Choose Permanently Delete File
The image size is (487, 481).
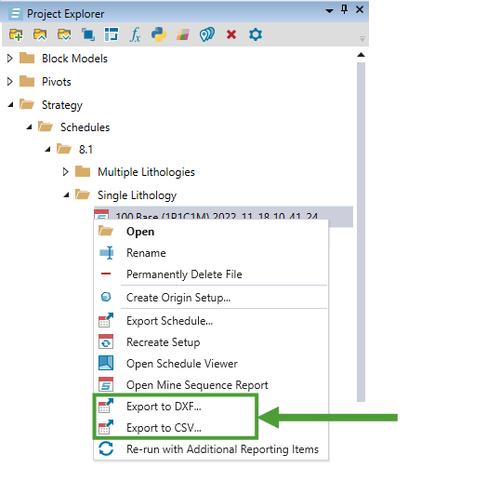pos(184,274)
